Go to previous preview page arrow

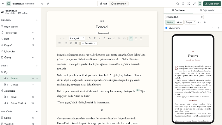(x=213, y=28)
